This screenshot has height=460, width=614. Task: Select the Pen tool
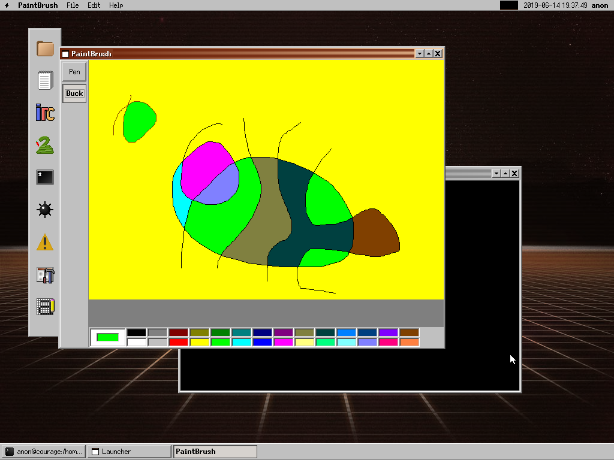(x=74, y=72)
